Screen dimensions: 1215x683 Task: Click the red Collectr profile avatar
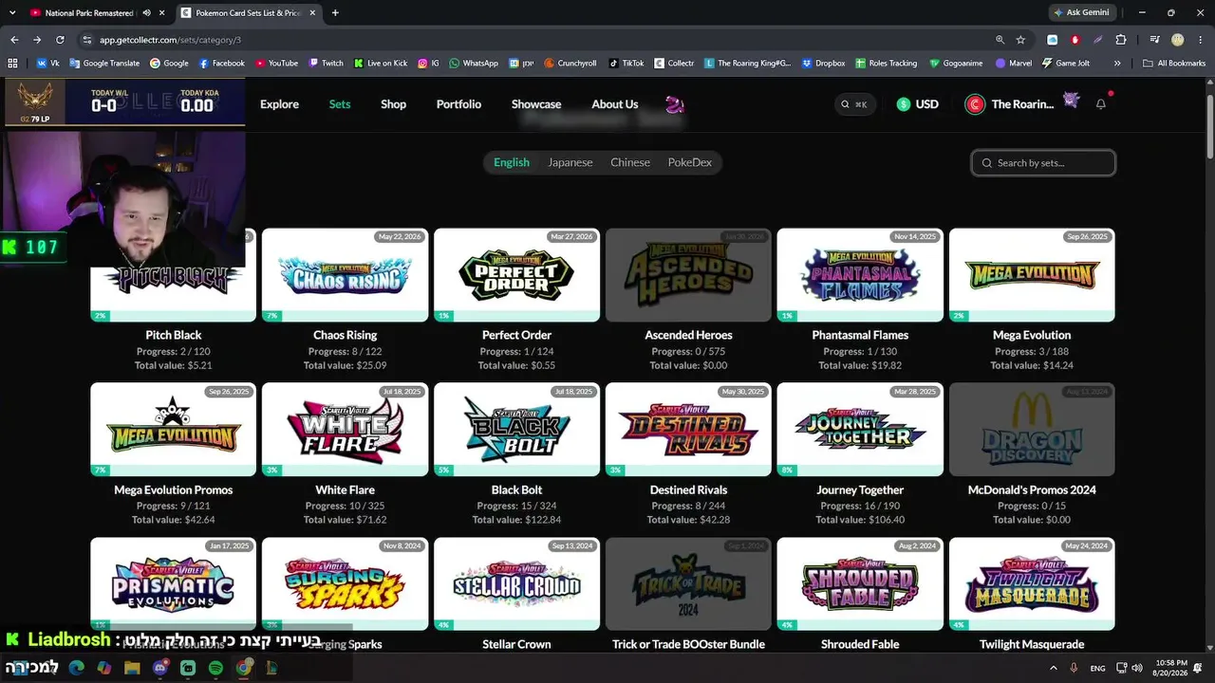point(975,104)
